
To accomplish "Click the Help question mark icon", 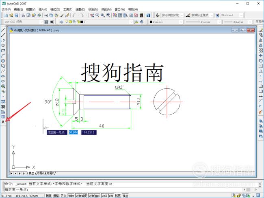I will (x=148, y=15).
